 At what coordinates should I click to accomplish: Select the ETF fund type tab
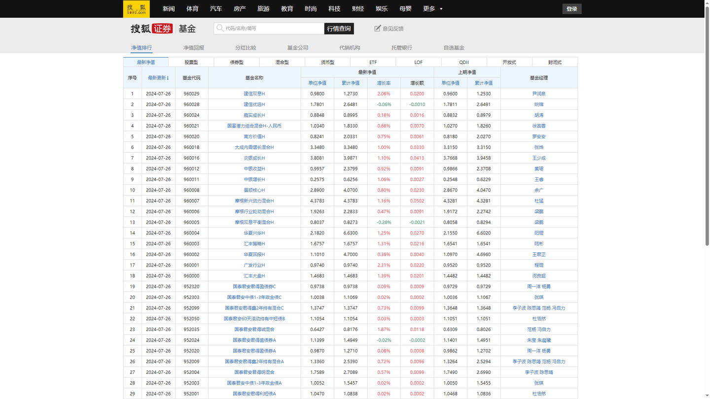pos(373,62)
